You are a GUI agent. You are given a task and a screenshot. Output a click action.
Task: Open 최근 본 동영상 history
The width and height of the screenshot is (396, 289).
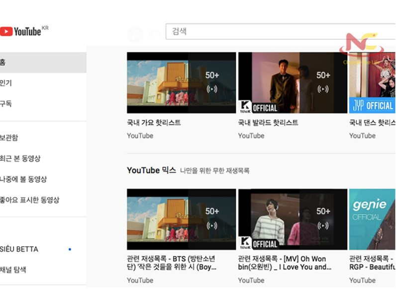20,158
